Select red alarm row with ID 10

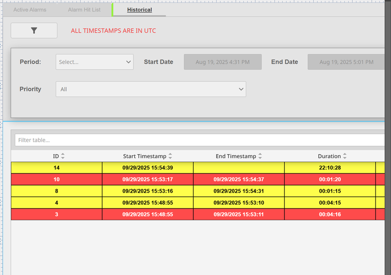tap(56, 179)
